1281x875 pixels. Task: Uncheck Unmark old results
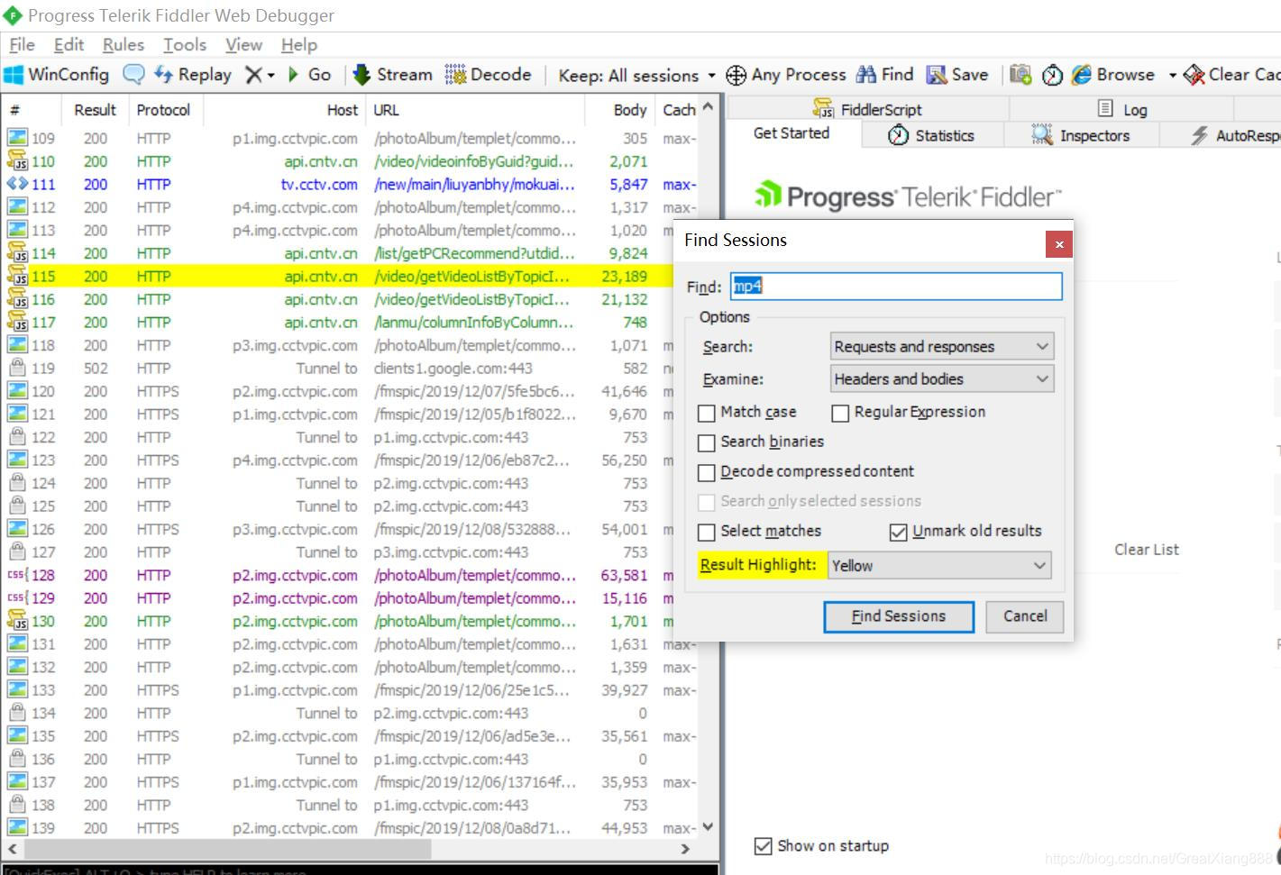pyautogui.click(x=898, y=532)
